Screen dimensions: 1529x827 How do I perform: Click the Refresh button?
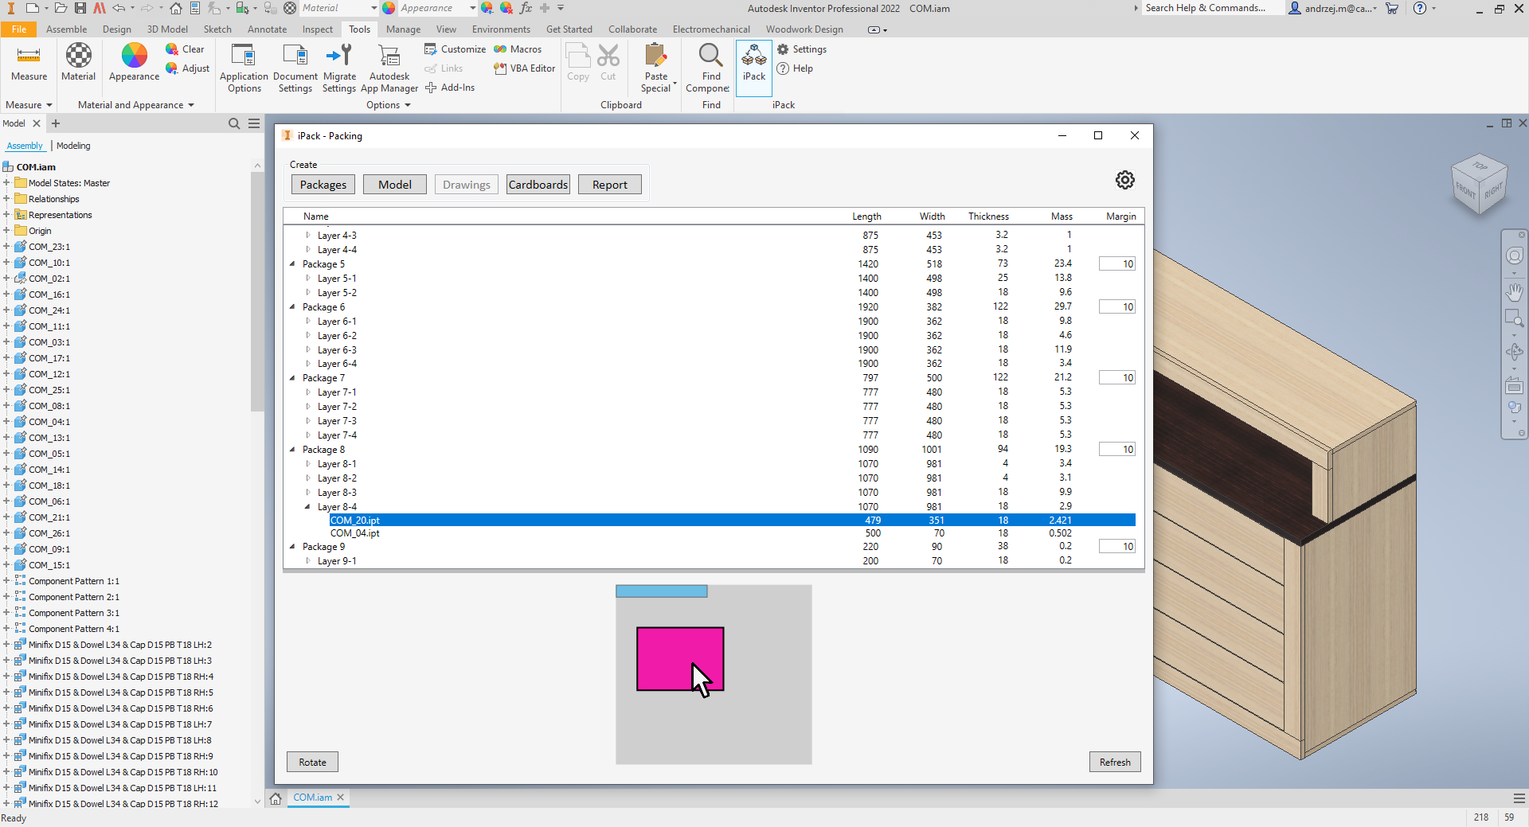[1115, 763]
